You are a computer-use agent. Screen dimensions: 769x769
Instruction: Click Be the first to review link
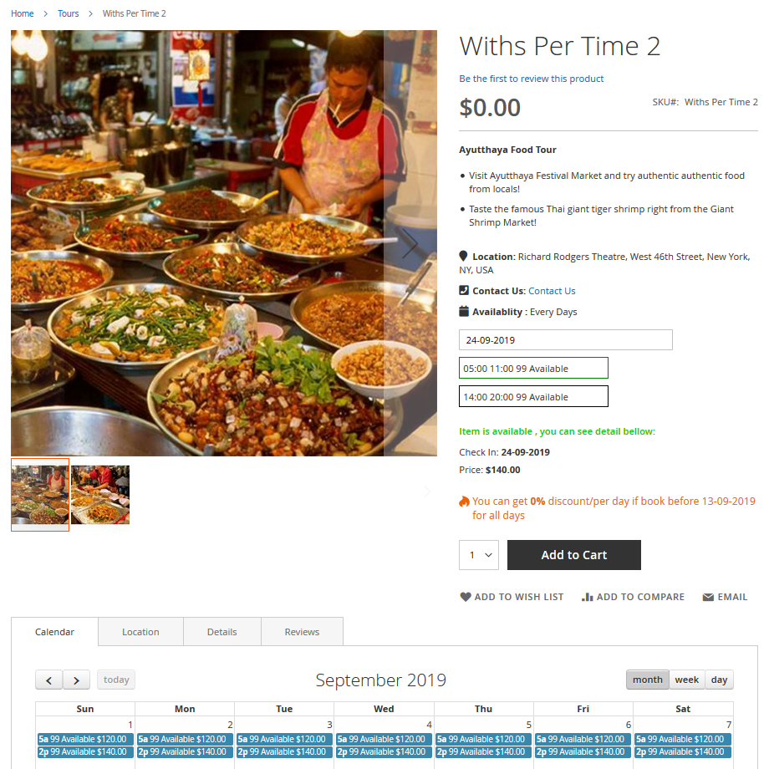coord(531,79)
